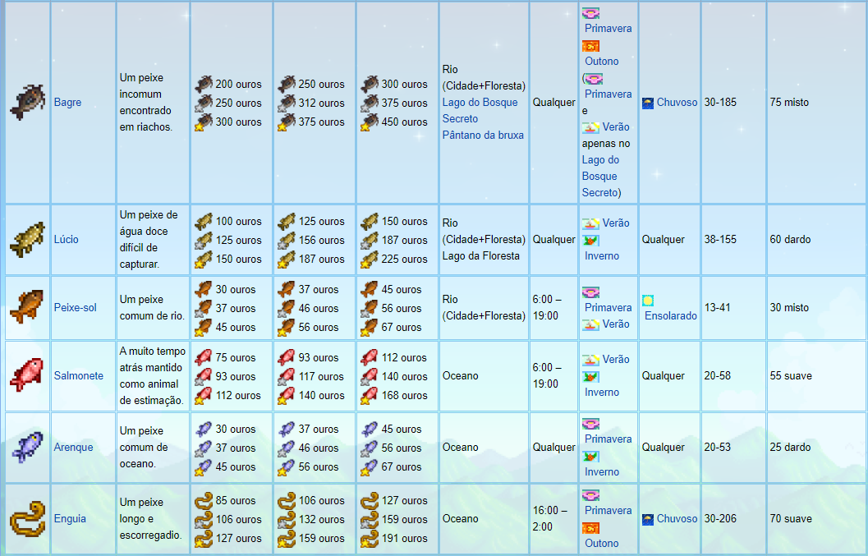
Task: Click the Bagre catfish image
Action: coord(27,102)
